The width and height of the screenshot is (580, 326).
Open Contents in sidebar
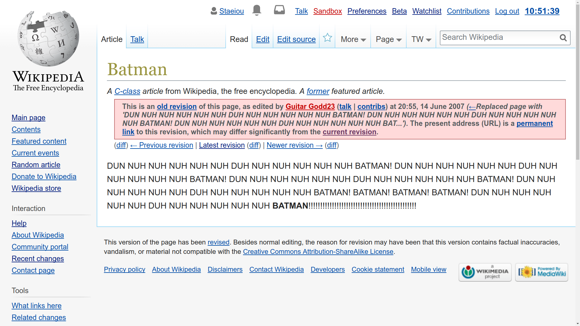click(26, 129)
